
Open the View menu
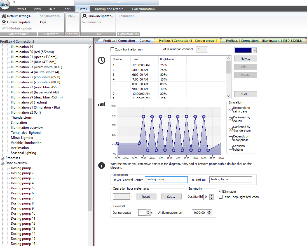click(x=37, y=9)
